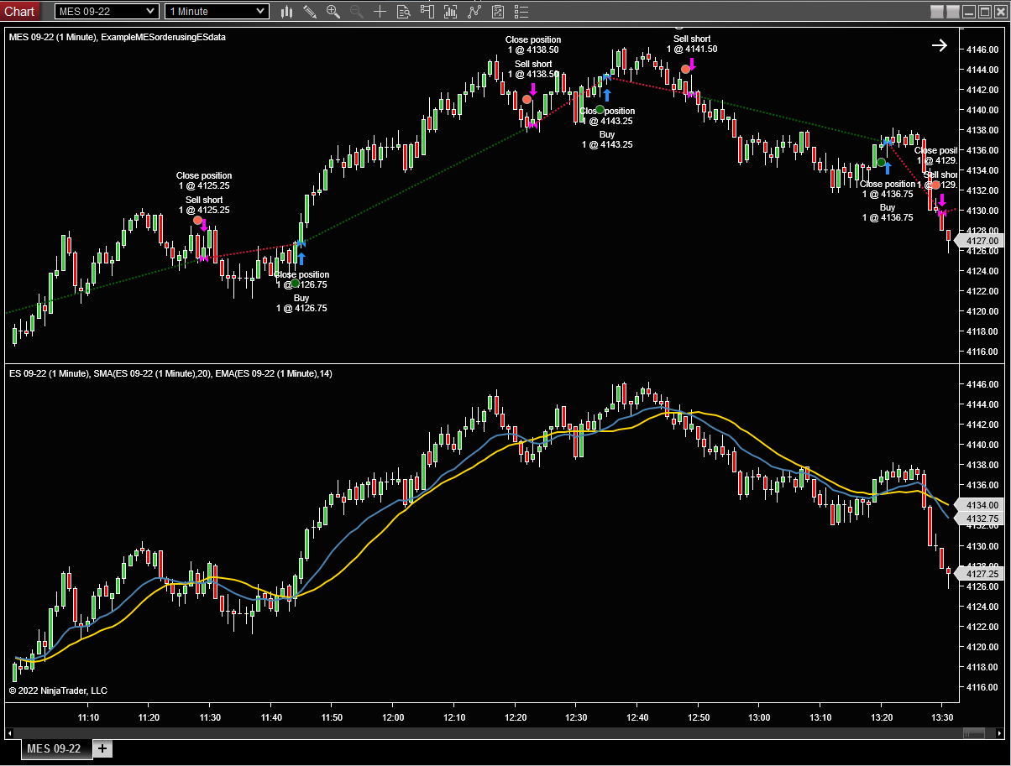
Task: Click the blue up arrow near the 4136.75 buy
Action: 888,168
